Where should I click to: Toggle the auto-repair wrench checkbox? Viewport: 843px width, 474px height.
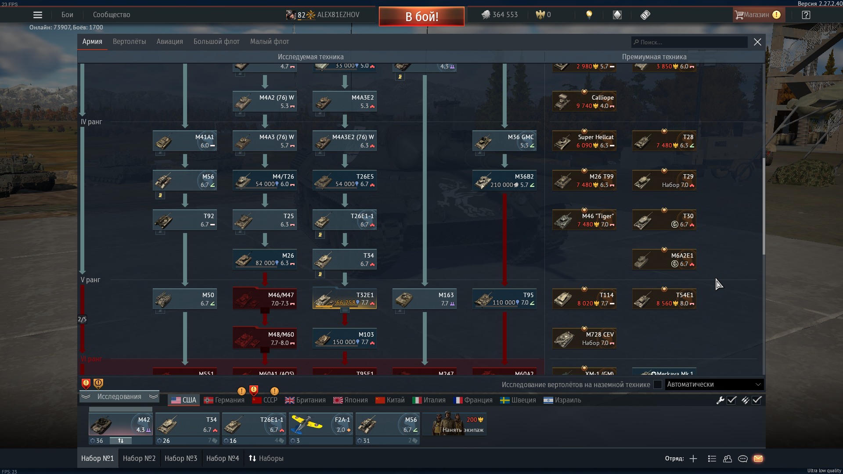click(x=731, y=400)
